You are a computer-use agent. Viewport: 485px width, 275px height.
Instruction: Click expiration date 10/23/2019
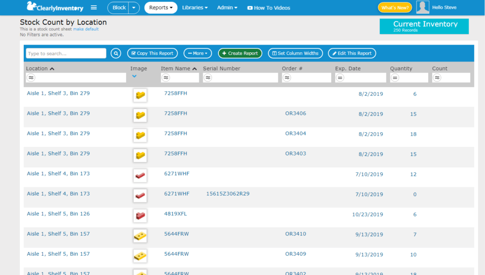[x=368, y=214]
